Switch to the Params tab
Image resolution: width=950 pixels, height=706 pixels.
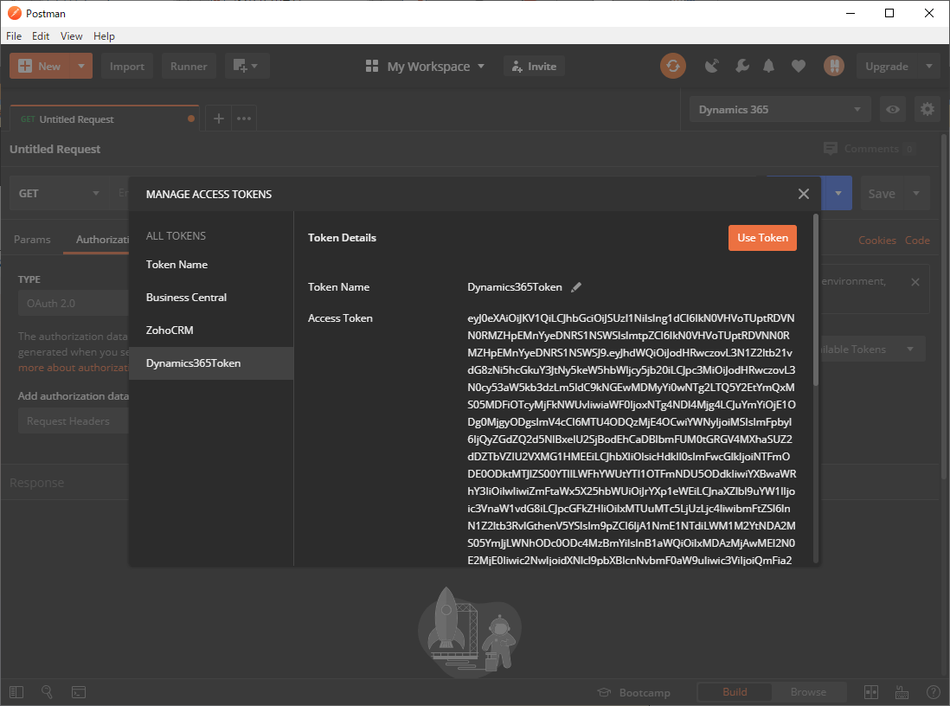[x=32, y=240]
